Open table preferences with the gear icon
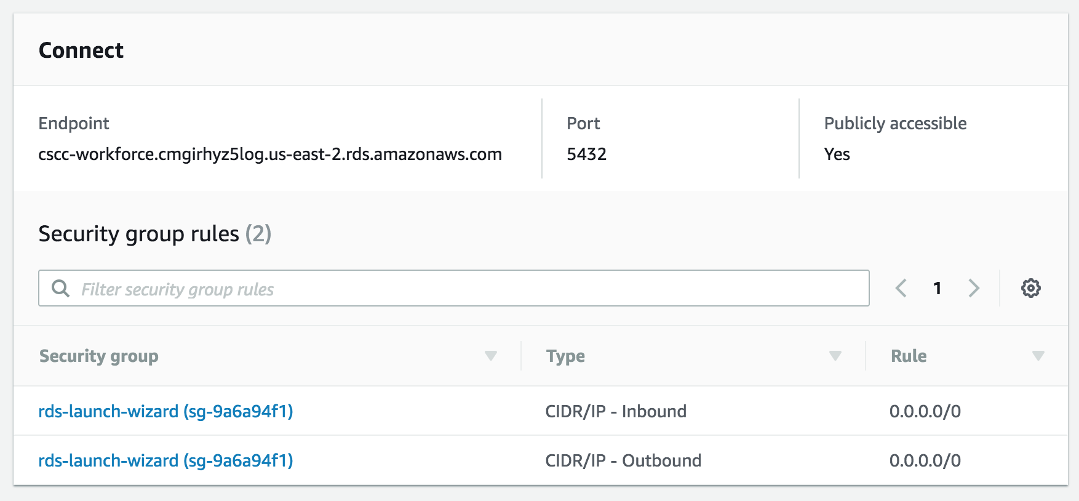The width and height of the screenshot is (1079, 501). [x=1031, y=288]
